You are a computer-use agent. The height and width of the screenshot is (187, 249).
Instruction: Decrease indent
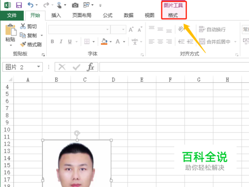(181, 41)
